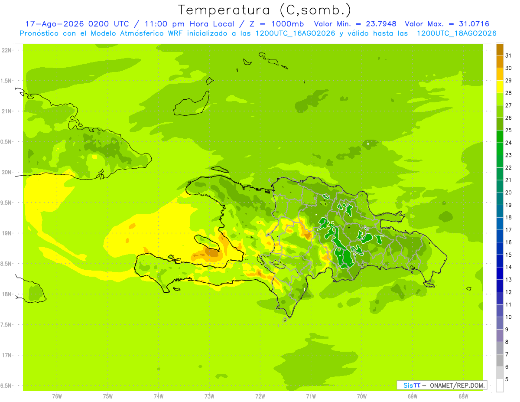Click the '72W' longitude axis label

click(260, 396)
